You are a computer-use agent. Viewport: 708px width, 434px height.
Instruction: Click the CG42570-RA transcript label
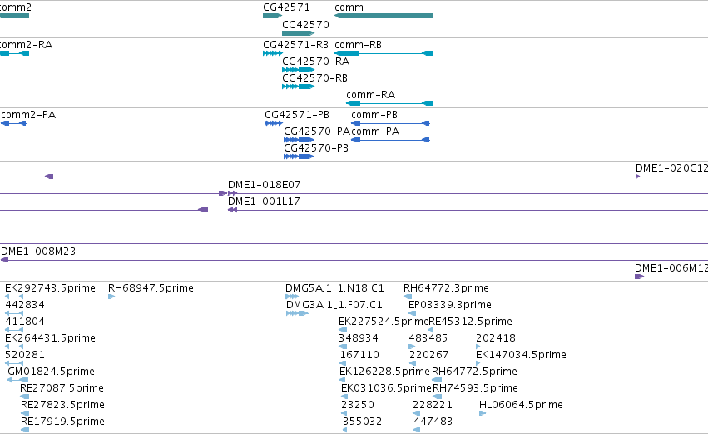[315, 62]
